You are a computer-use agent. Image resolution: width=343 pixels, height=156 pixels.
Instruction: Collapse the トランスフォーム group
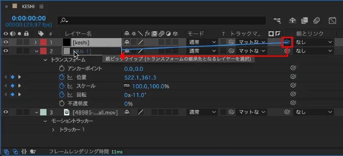pyautogui.click(x=45, y=60)
